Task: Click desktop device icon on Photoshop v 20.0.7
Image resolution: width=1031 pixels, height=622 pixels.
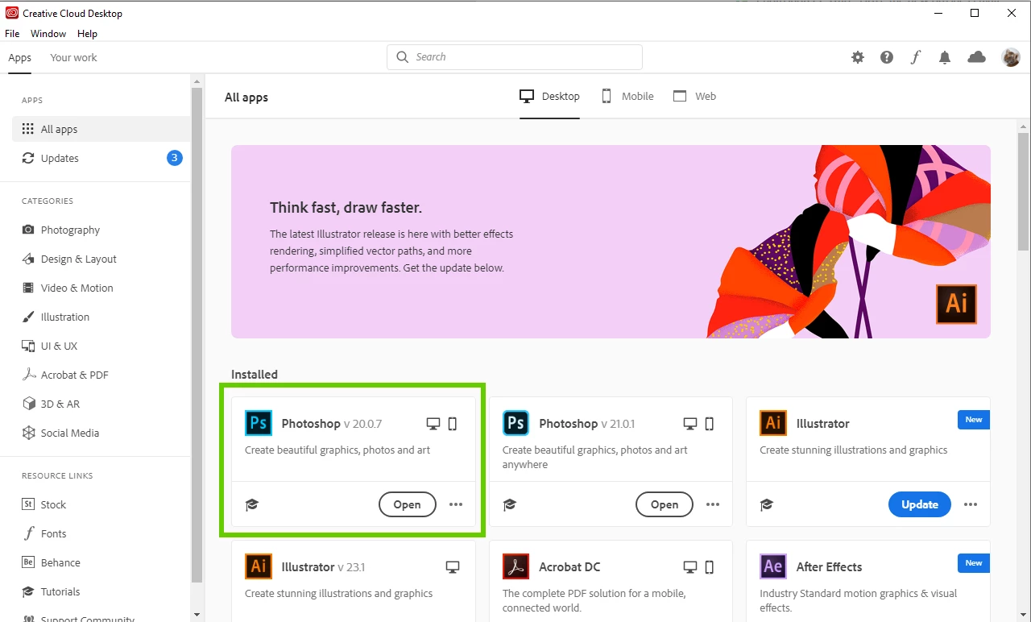Action: pos(433,424)
